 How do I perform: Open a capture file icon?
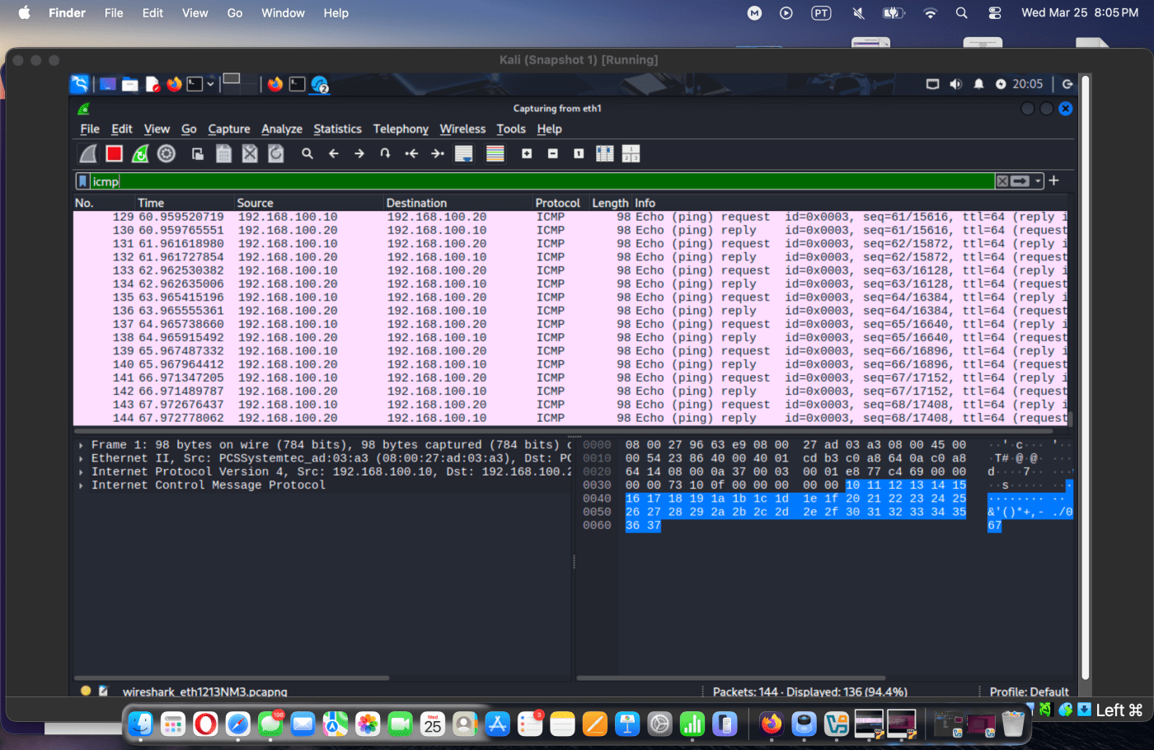click(x=198, y=154)
